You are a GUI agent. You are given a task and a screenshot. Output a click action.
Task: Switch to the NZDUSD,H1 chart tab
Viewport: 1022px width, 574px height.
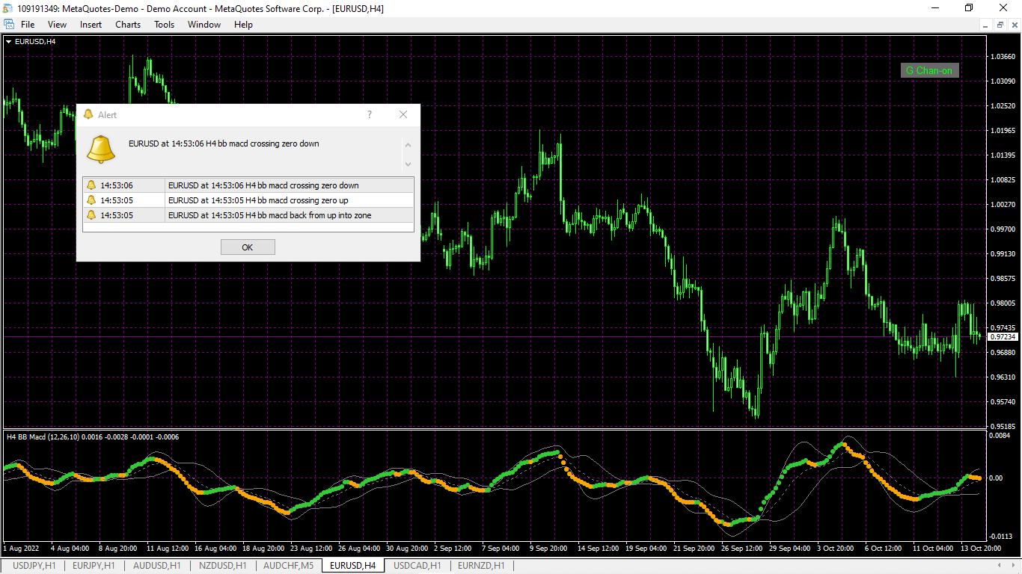click(x=221, y=566)
